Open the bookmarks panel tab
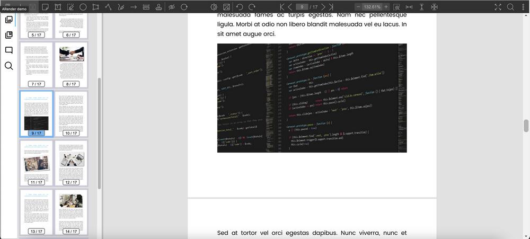The width and height of the screenshot is (530, 239). click(9, 35)
